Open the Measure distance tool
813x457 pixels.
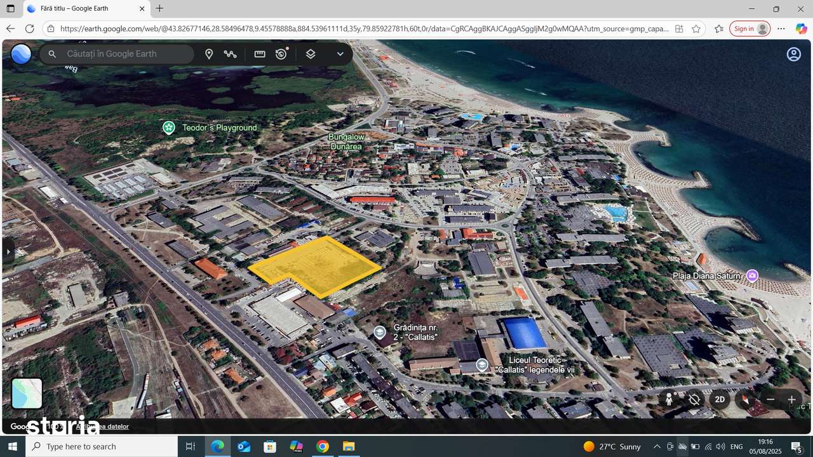259,54
